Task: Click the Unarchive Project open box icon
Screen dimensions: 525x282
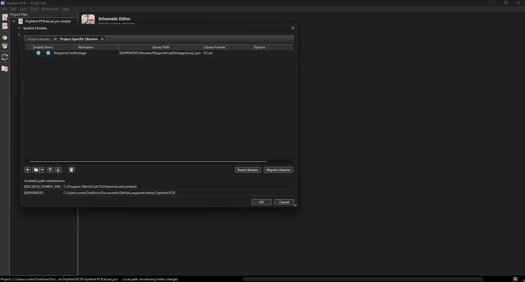Action: [5, 46]
